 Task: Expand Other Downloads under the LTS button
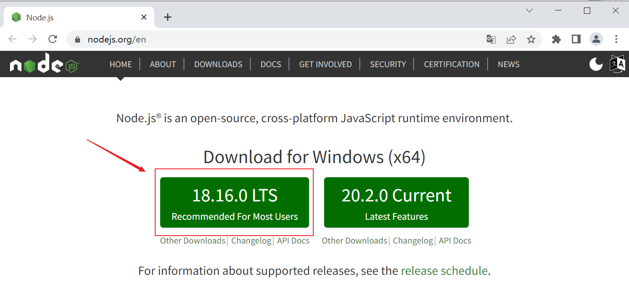click(x=192, y=241)
